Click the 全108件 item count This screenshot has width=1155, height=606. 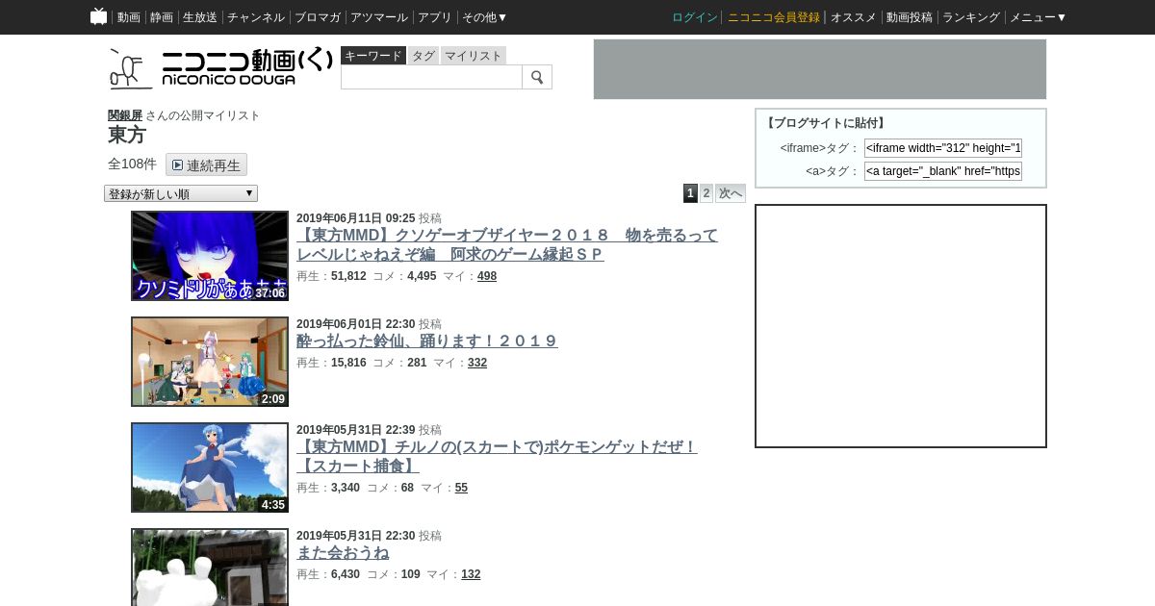click(x=132, y=164)
